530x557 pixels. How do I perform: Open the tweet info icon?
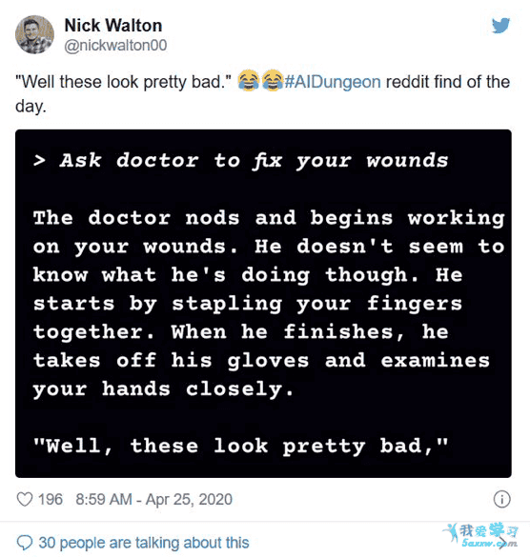click(501, 499)
